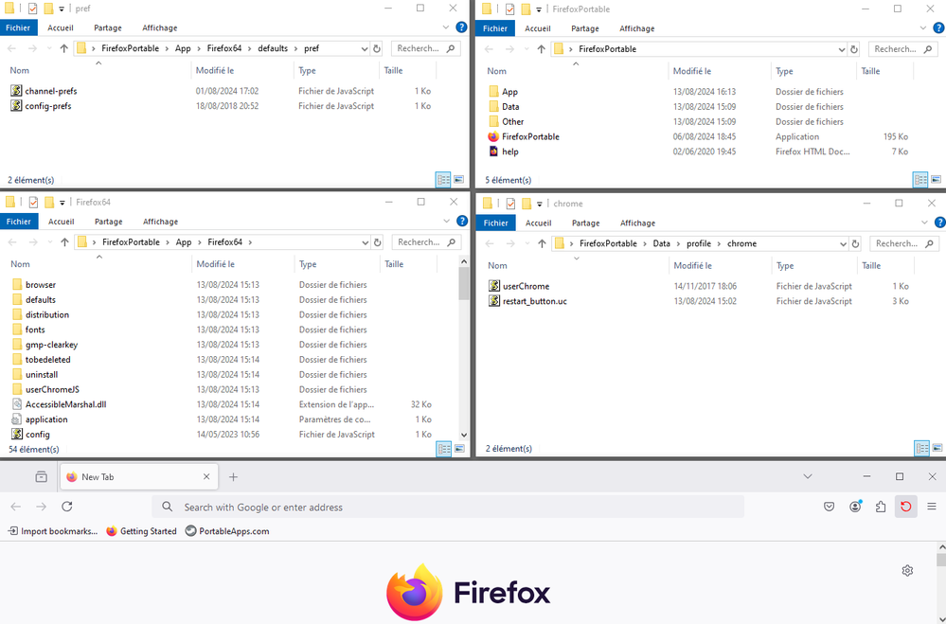This screenshot has height=624, width=946.
Task: Open new tab page settings gear
Action: pyautogui.click(x=907, y=570)
